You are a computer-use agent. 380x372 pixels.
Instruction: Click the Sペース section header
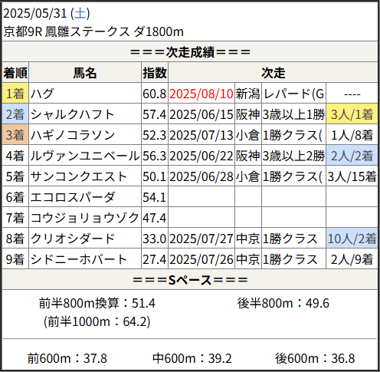pyautogui.click(x=190, y=280)
